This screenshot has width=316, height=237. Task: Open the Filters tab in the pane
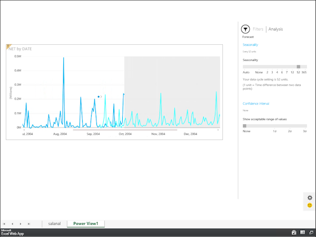(x=258, y=29)
